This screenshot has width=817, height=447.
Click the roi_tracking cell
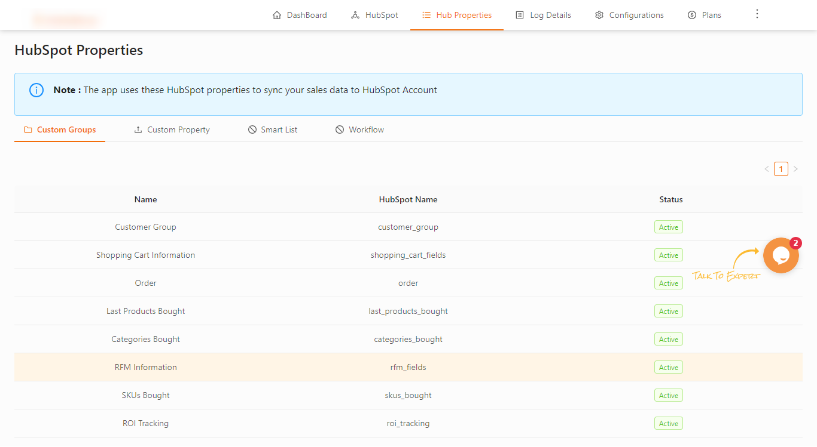(x=408, y=423)
